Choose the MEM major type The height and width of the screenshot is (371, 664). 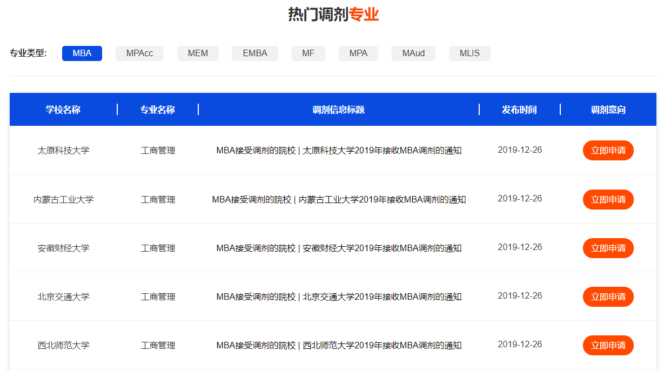198,53
